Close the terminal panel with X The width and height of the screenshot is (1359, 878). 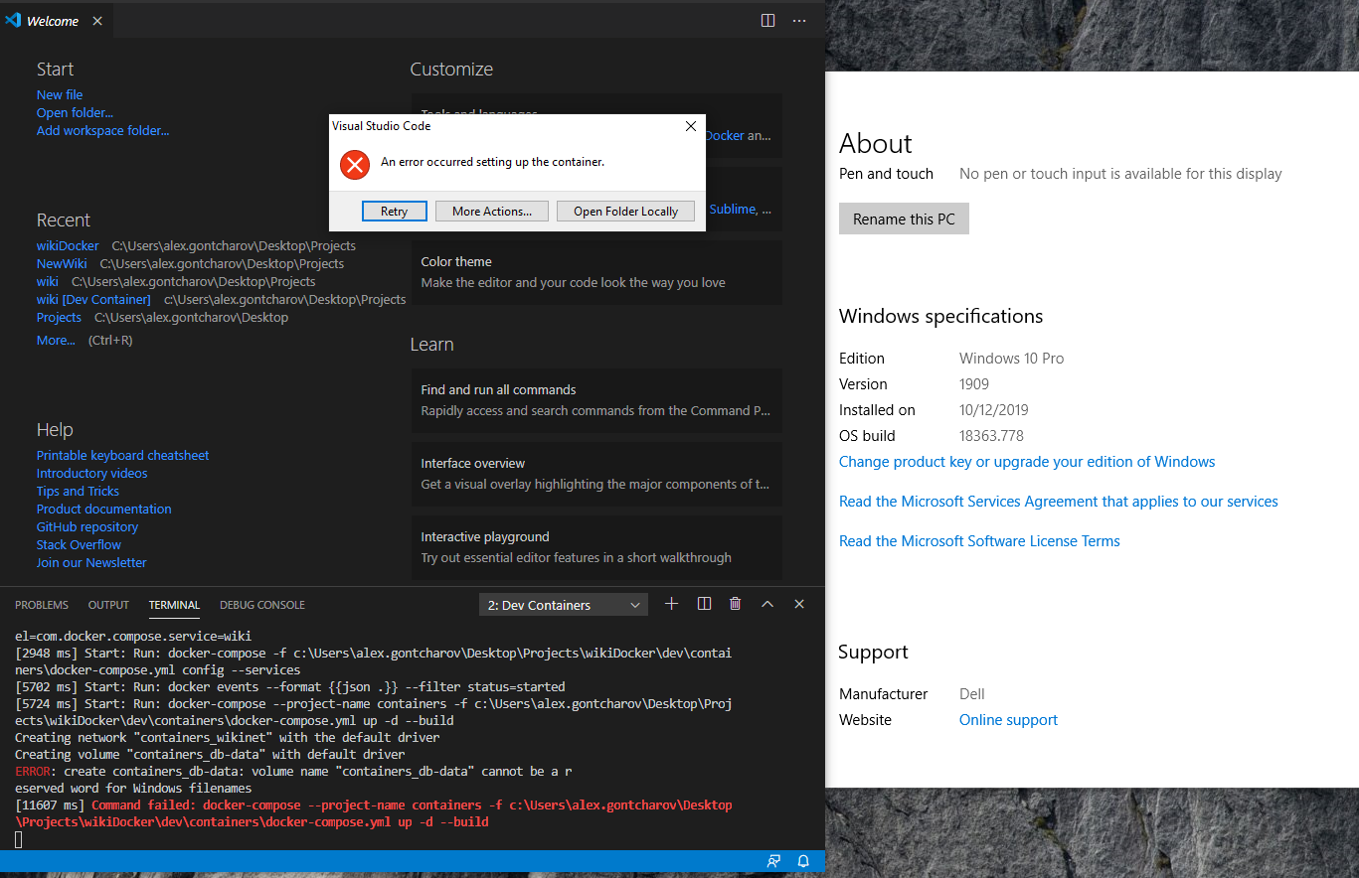[x=799, y=604]
